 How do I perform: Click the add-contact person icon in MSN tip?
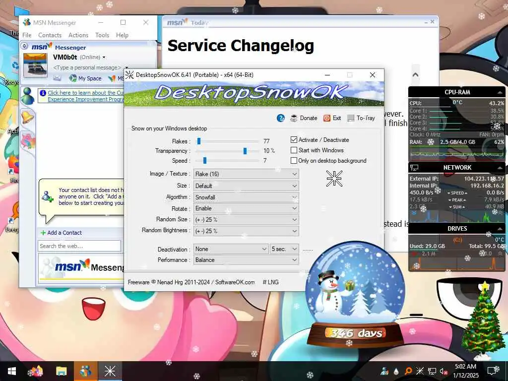pyautogui.click(x=47, y=196)
